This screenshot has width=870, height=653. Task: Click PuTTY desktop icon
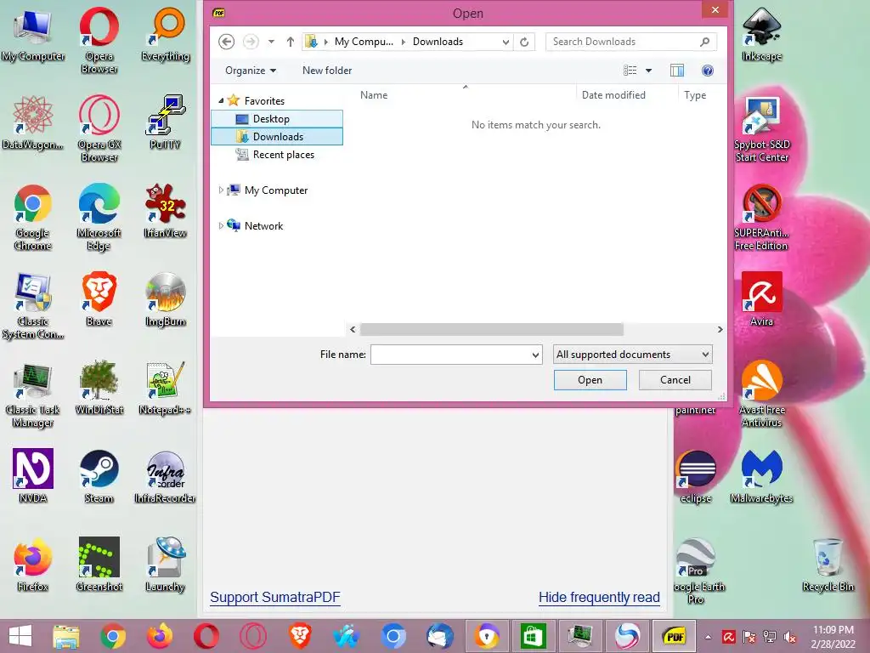point(165,122)
